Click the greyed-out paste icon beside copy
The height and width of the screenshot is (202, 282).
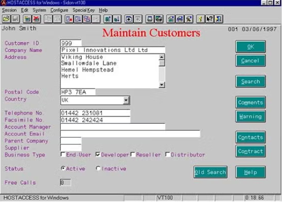tap(57, 19)
